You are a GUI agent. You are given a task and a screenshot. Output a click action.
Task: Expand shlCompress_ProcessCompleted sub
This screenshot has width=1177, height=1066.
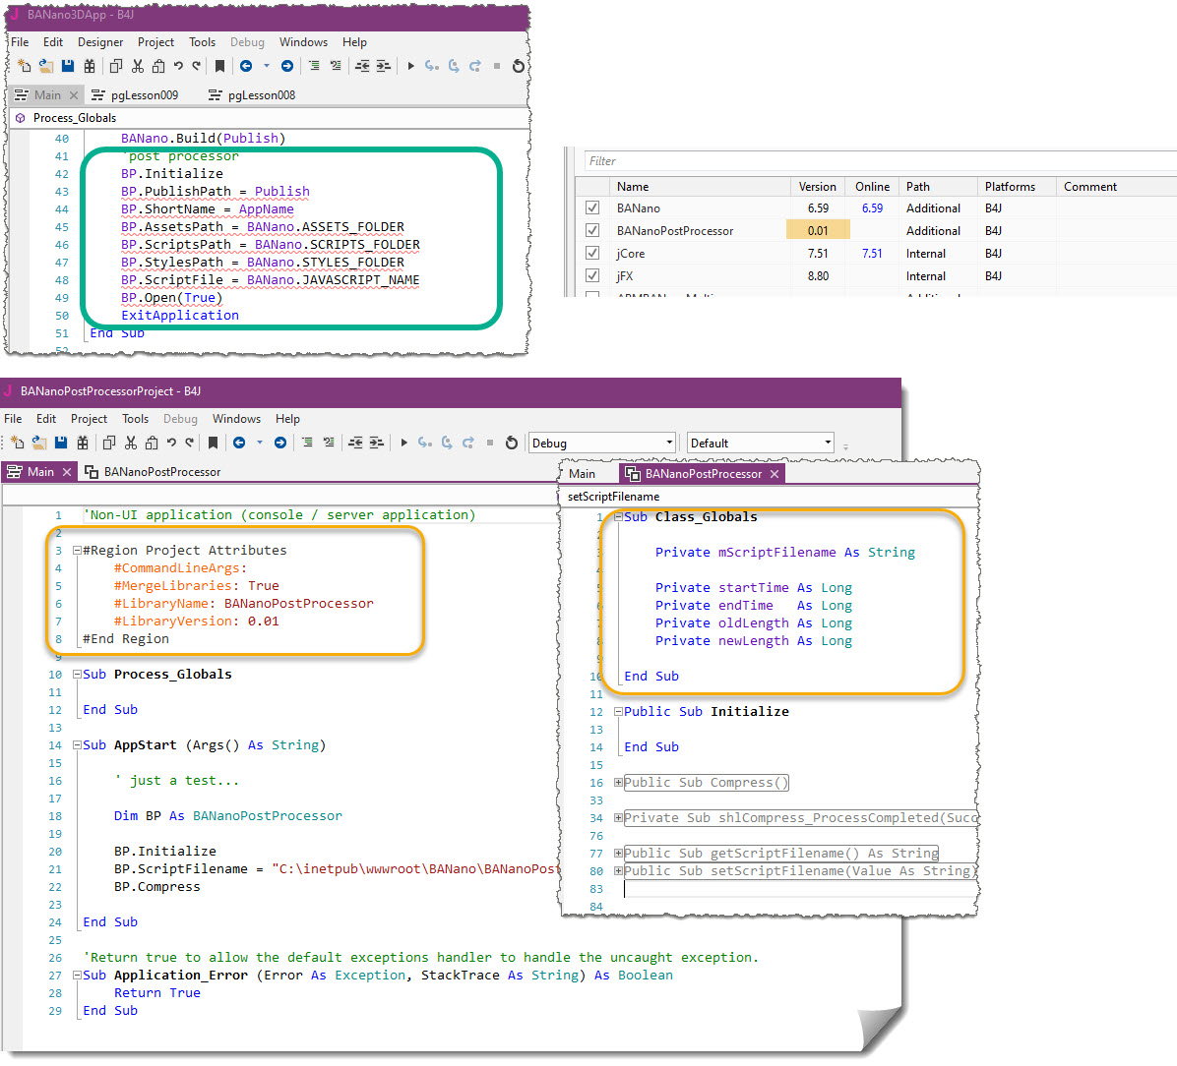(x=618, y=817)
